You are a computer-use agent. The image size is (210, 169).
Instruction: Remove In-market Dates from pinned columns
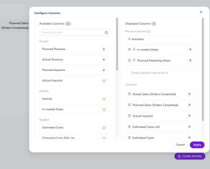click(x=190, y=49)
